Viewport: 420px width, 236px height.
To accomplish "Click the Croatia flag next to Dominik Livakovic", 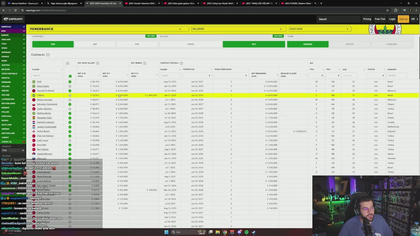I will (x=34, y=122).
